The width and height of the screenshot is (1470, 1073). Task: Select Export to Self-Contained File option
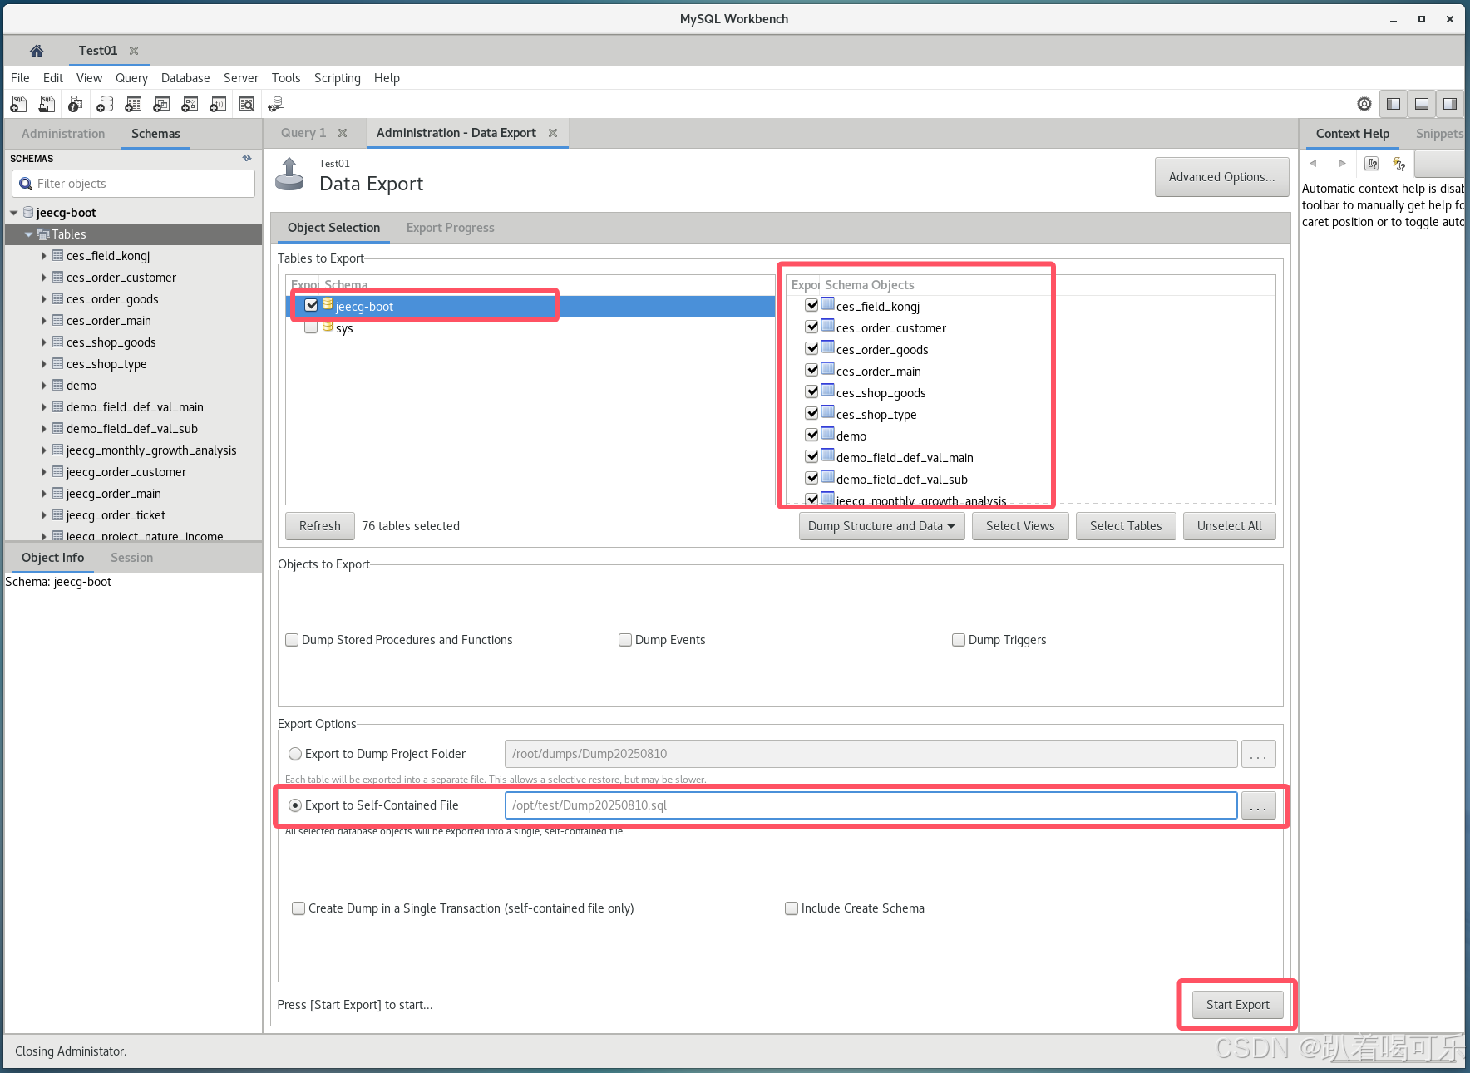[x=295, y=805]
